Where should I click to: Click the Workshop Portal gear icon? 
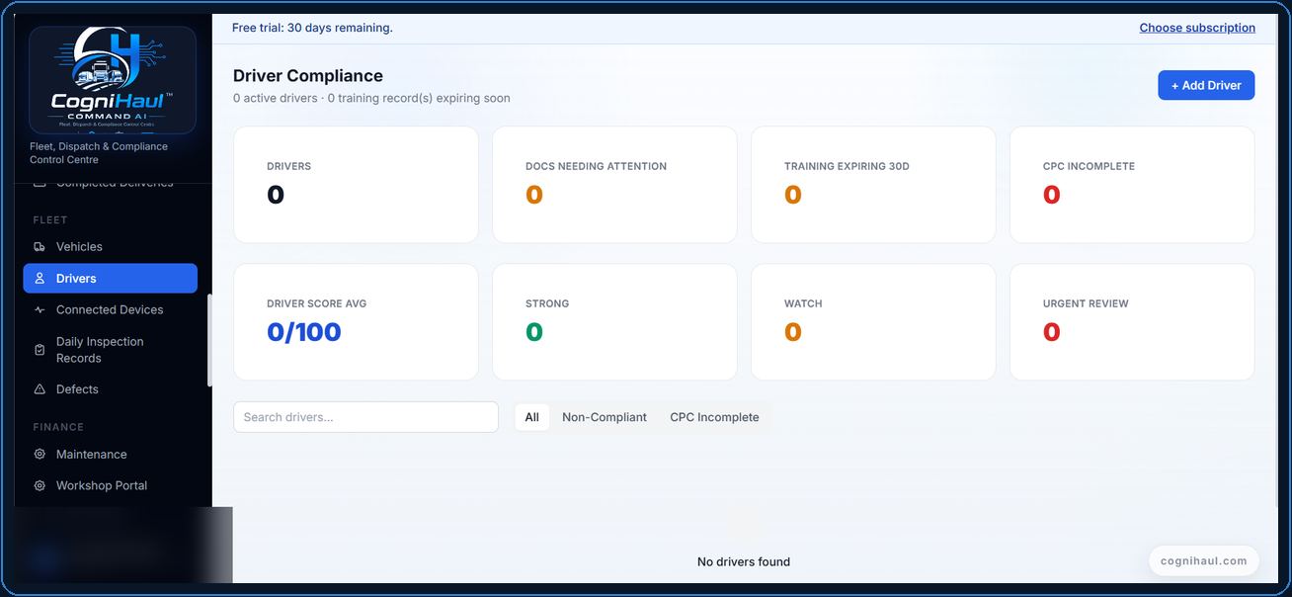point(40,486)
